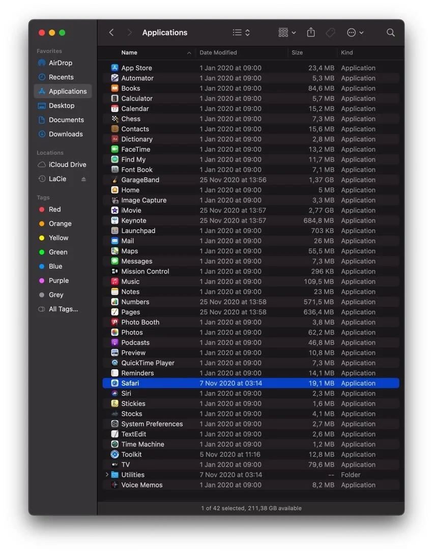Viewport: 433px width, 553px height.
Task: Toggle Name column sort order arrow
Action: (189, 53)
